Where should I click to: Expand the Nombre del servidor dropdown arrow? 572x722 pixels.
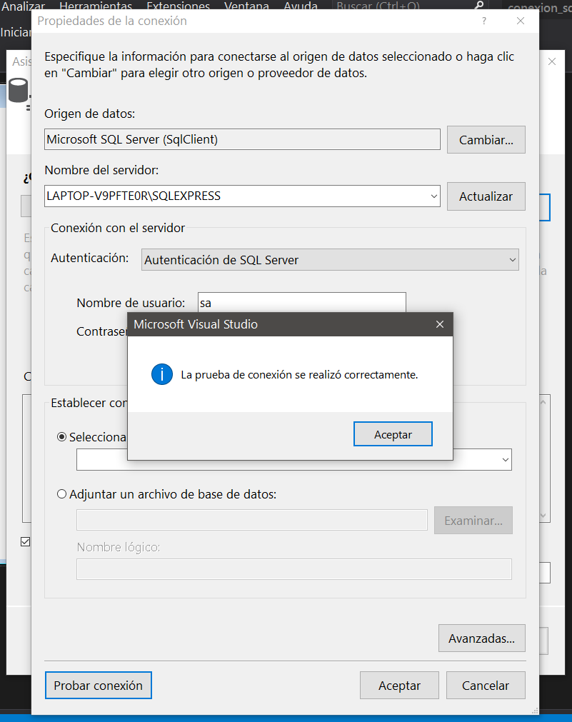[x=433, y=196]
